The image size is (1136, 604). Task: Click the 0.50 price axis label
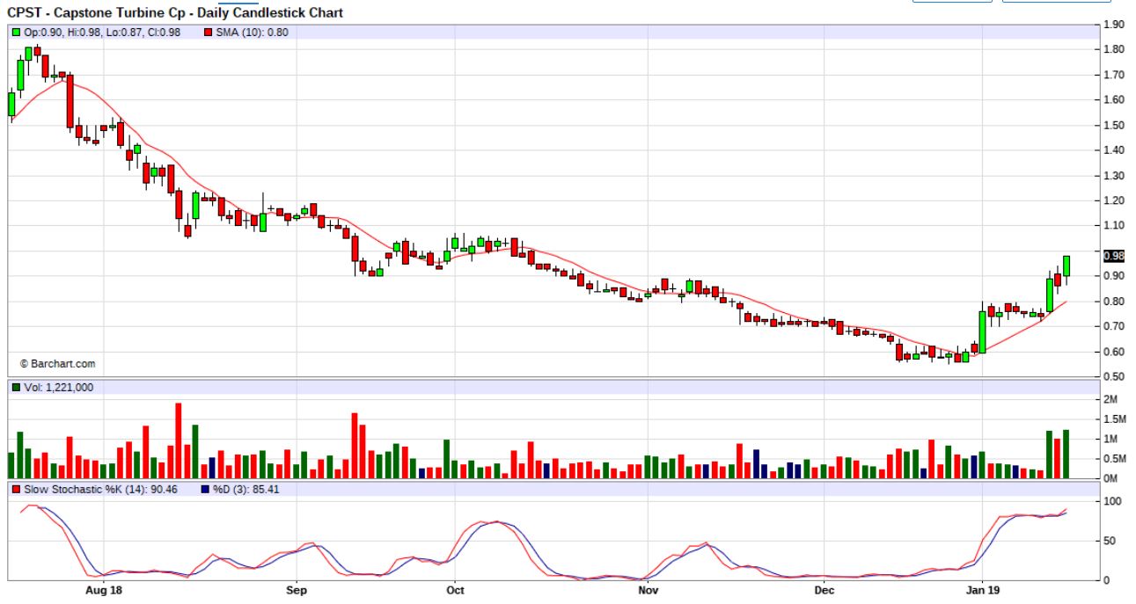[x=1113, y=377]
